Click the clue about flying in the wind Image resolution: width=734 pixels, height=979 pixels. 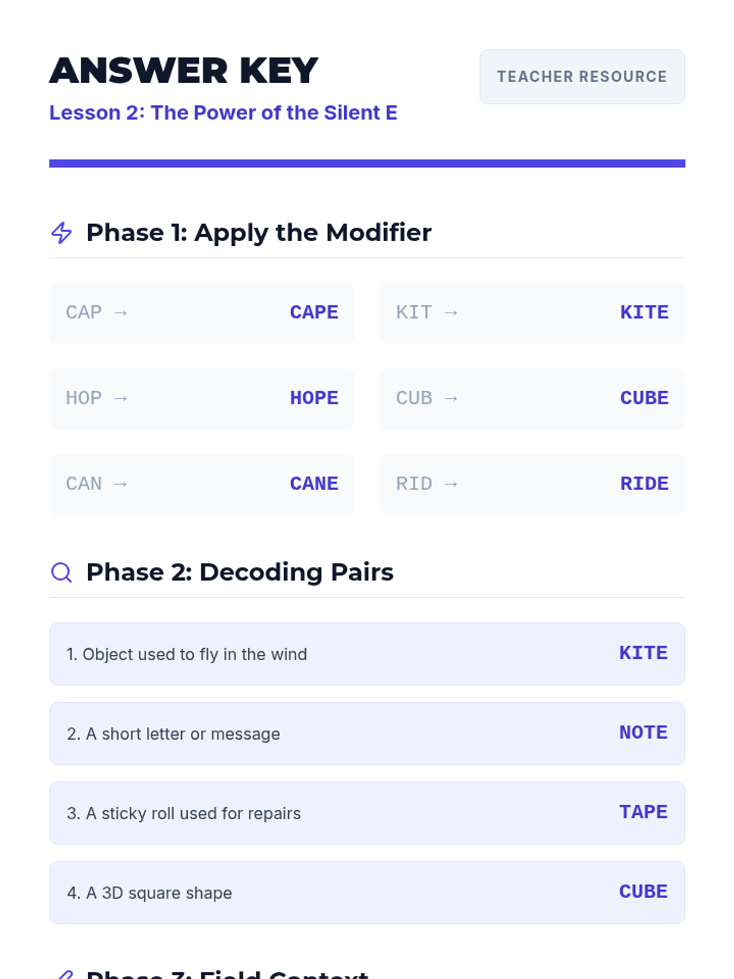(x=187, y=654)
